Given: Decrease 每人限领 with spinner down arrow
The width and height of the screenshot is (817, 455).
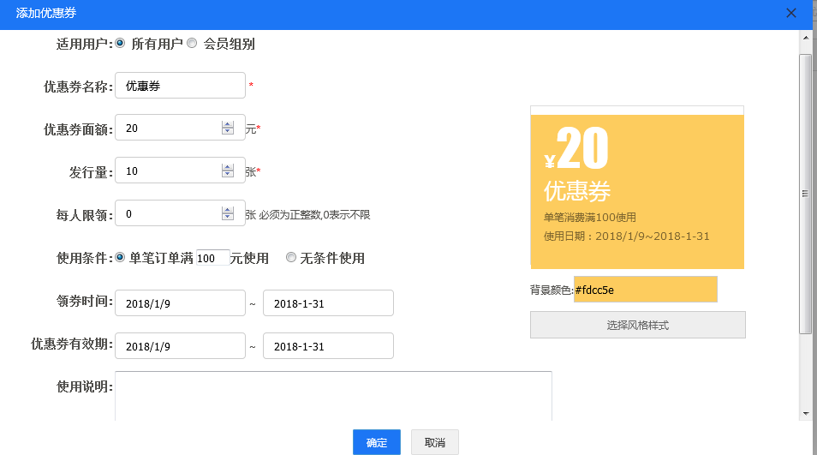Looking at the screenshot, I should click(227, 218).
